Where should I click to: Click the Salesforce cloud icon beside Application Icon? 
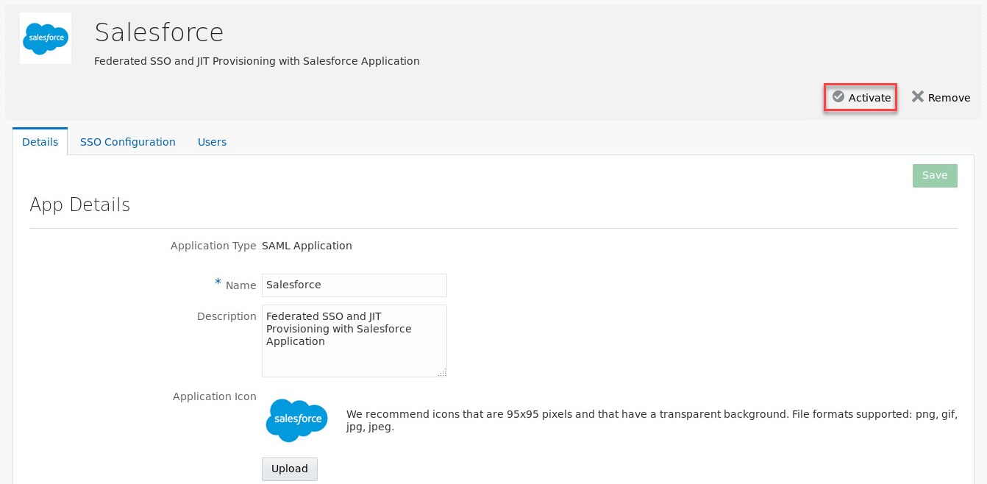click(x=297, y=420)
